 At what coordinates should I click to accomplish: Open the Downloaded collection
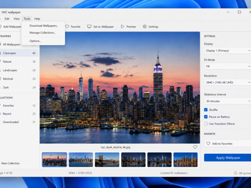(19, 122)
